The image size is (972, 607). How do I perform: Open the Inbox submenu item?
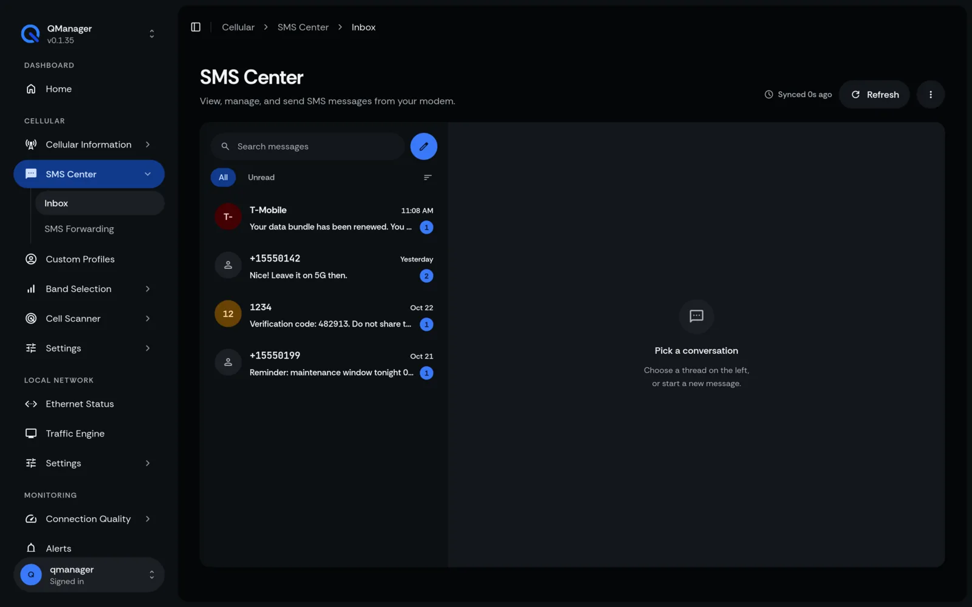click(x=100, y=203)
